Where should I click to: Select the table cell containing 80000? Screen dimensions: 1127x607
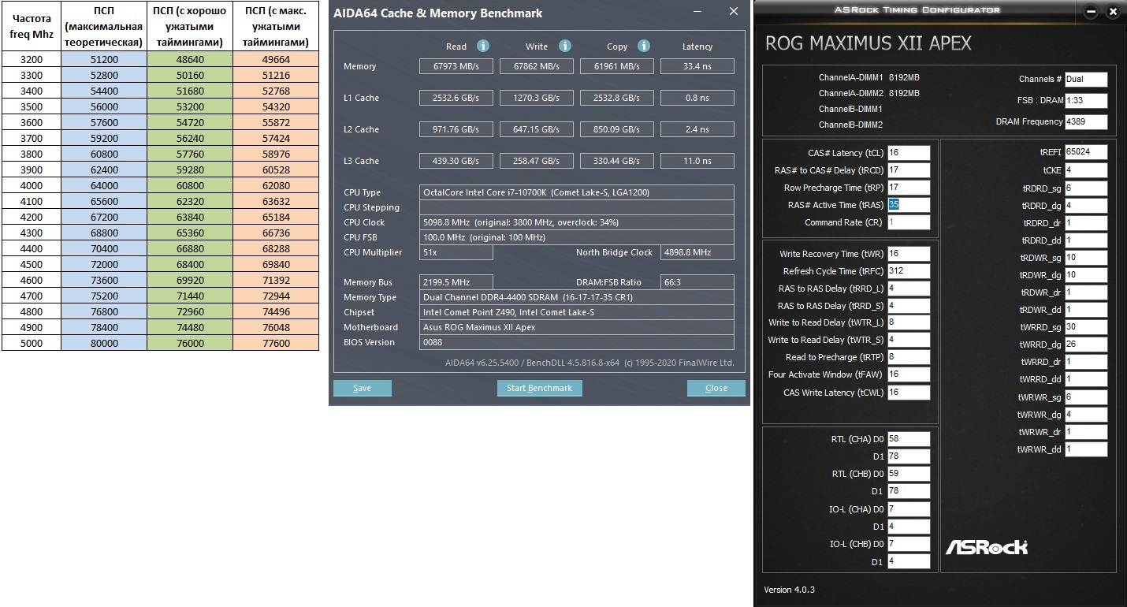point(105,343)
